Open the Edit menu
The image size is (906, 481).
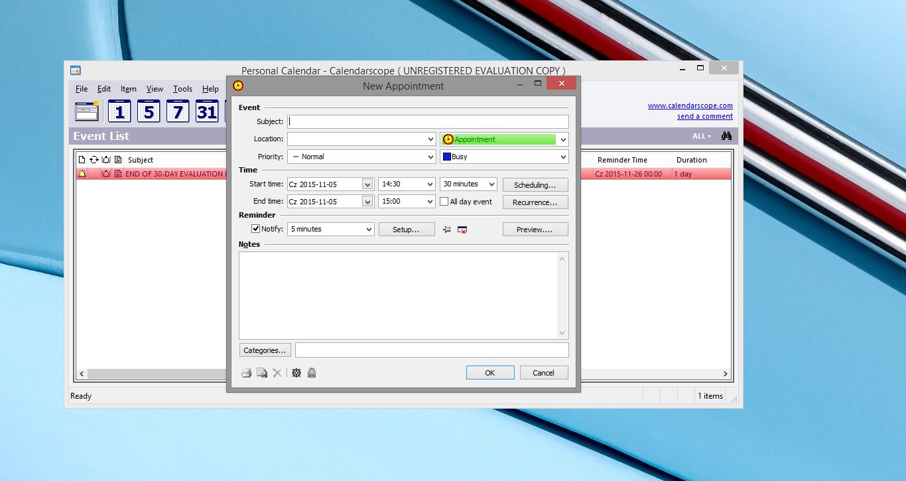pyautogui.click(x=104, y=89)
